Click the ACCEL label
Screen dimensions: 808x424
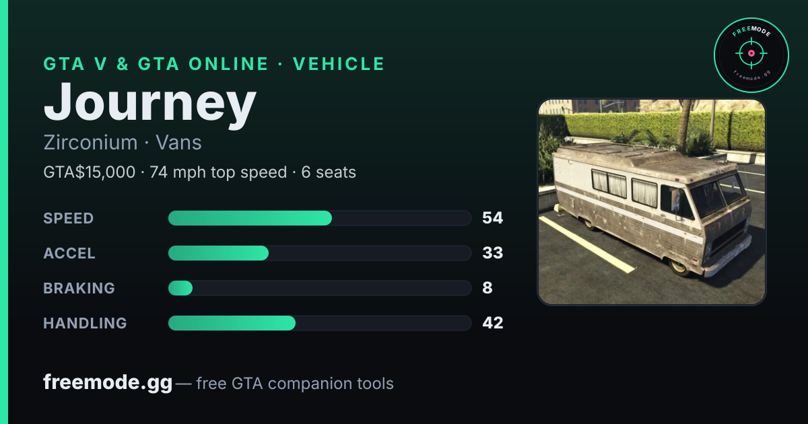(x=69, y=253)
